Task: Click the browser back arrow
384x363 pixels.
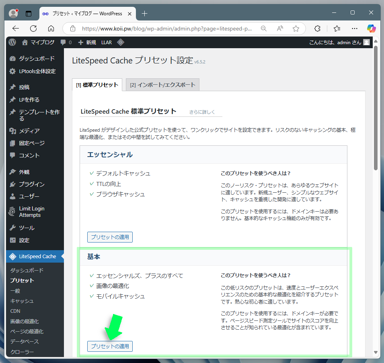Action: [16, 29]
